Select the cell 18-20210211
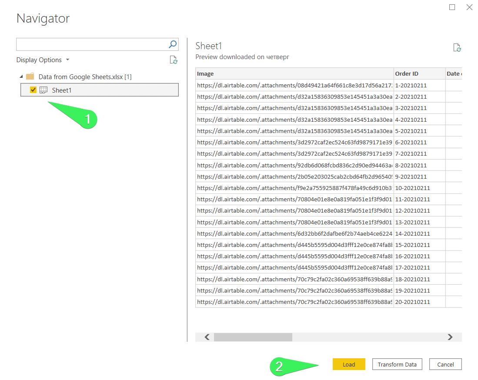This screenshot has width=478, height=380. tap(419, 279)
